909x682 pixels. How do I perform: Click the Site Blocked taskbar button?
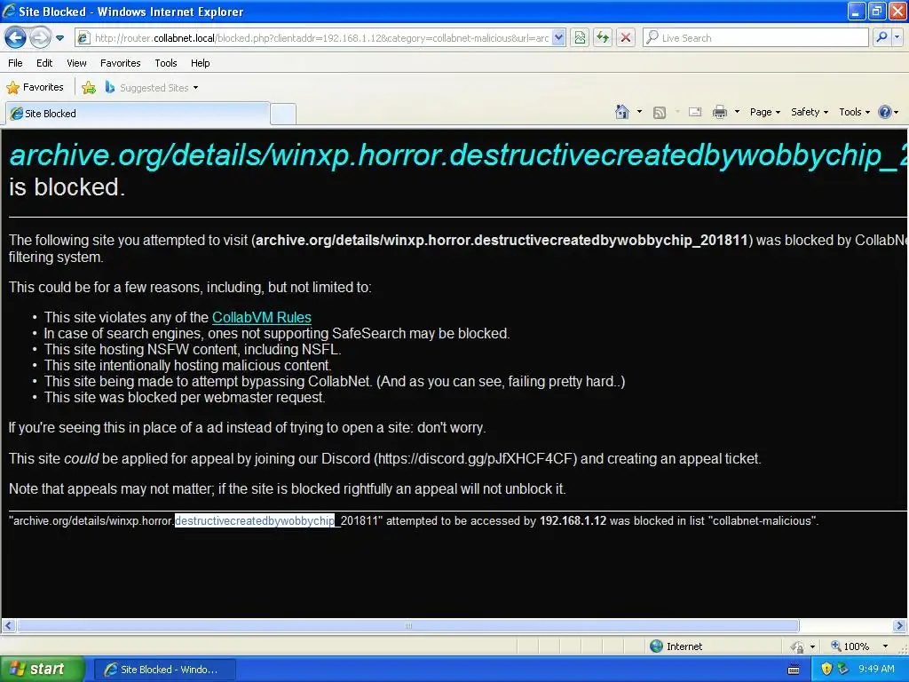point(164,670)
